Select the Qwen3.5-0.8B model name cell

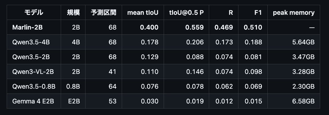[x=34, y=87]
